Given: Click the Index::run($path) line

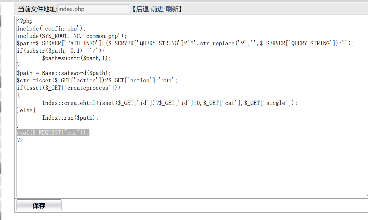Looking at the screenshot, I should click(70, 117).
